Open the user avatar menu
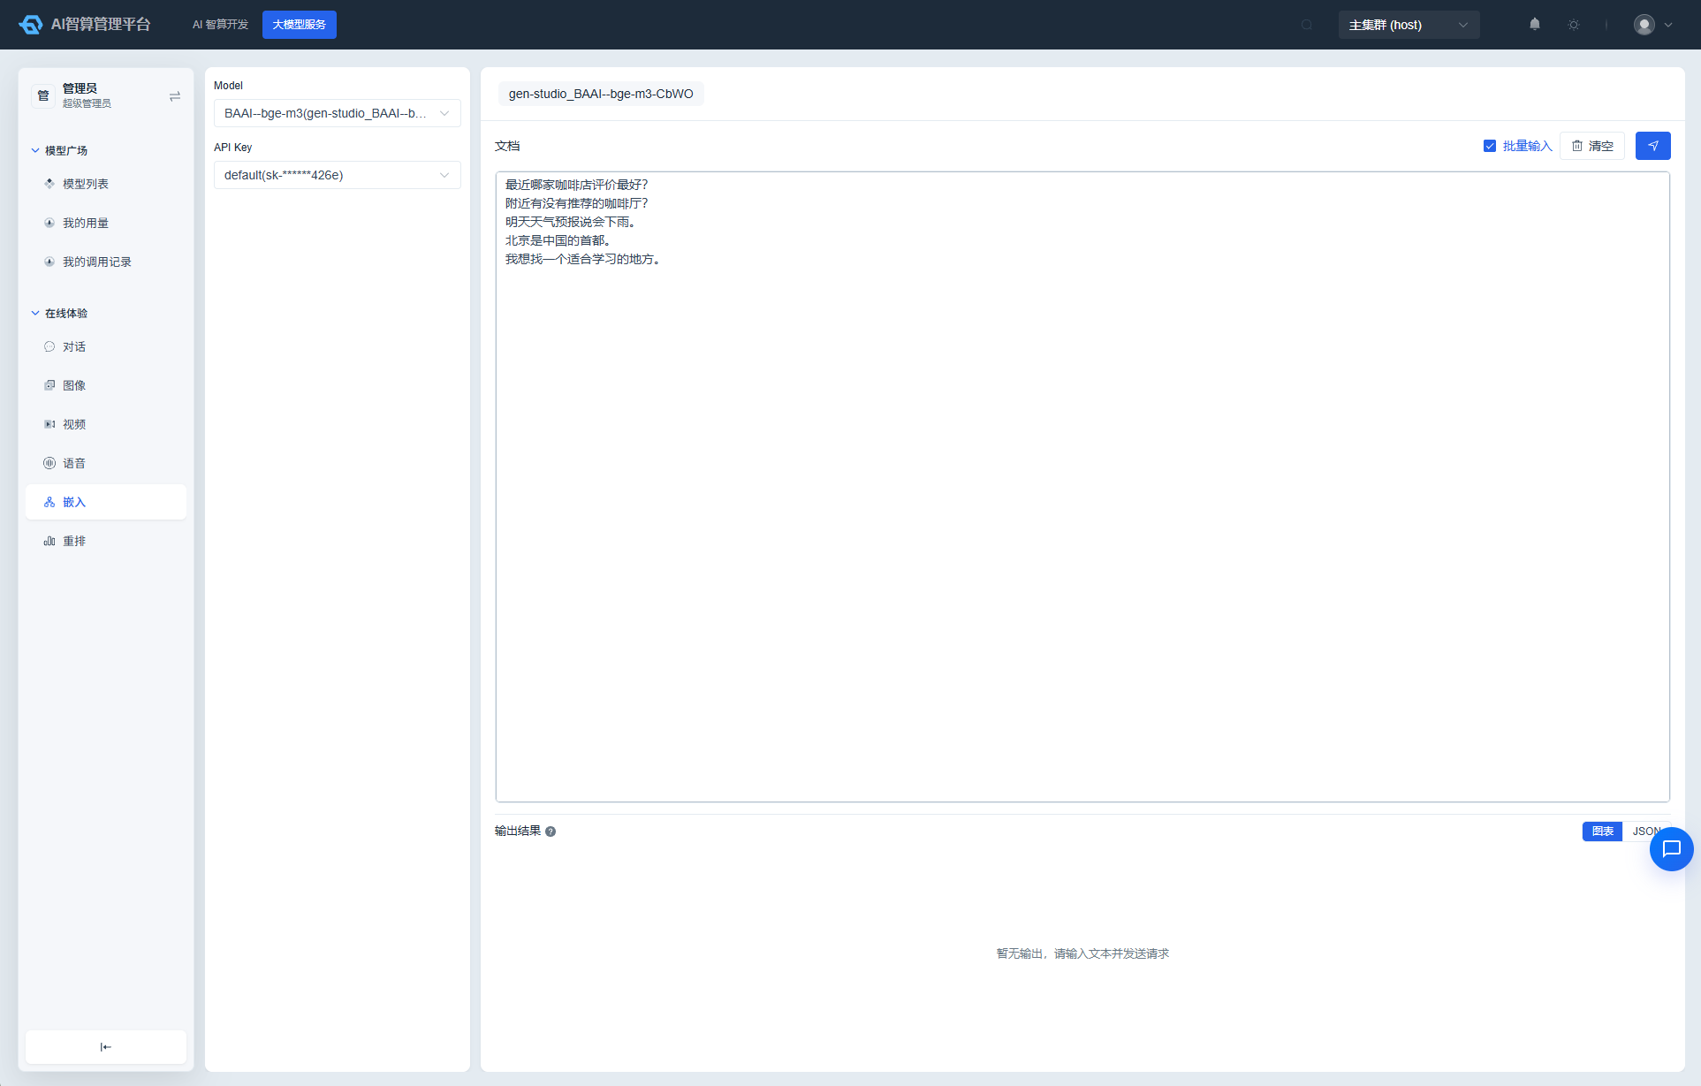1701x1086 pixels. coord(1644,25)
